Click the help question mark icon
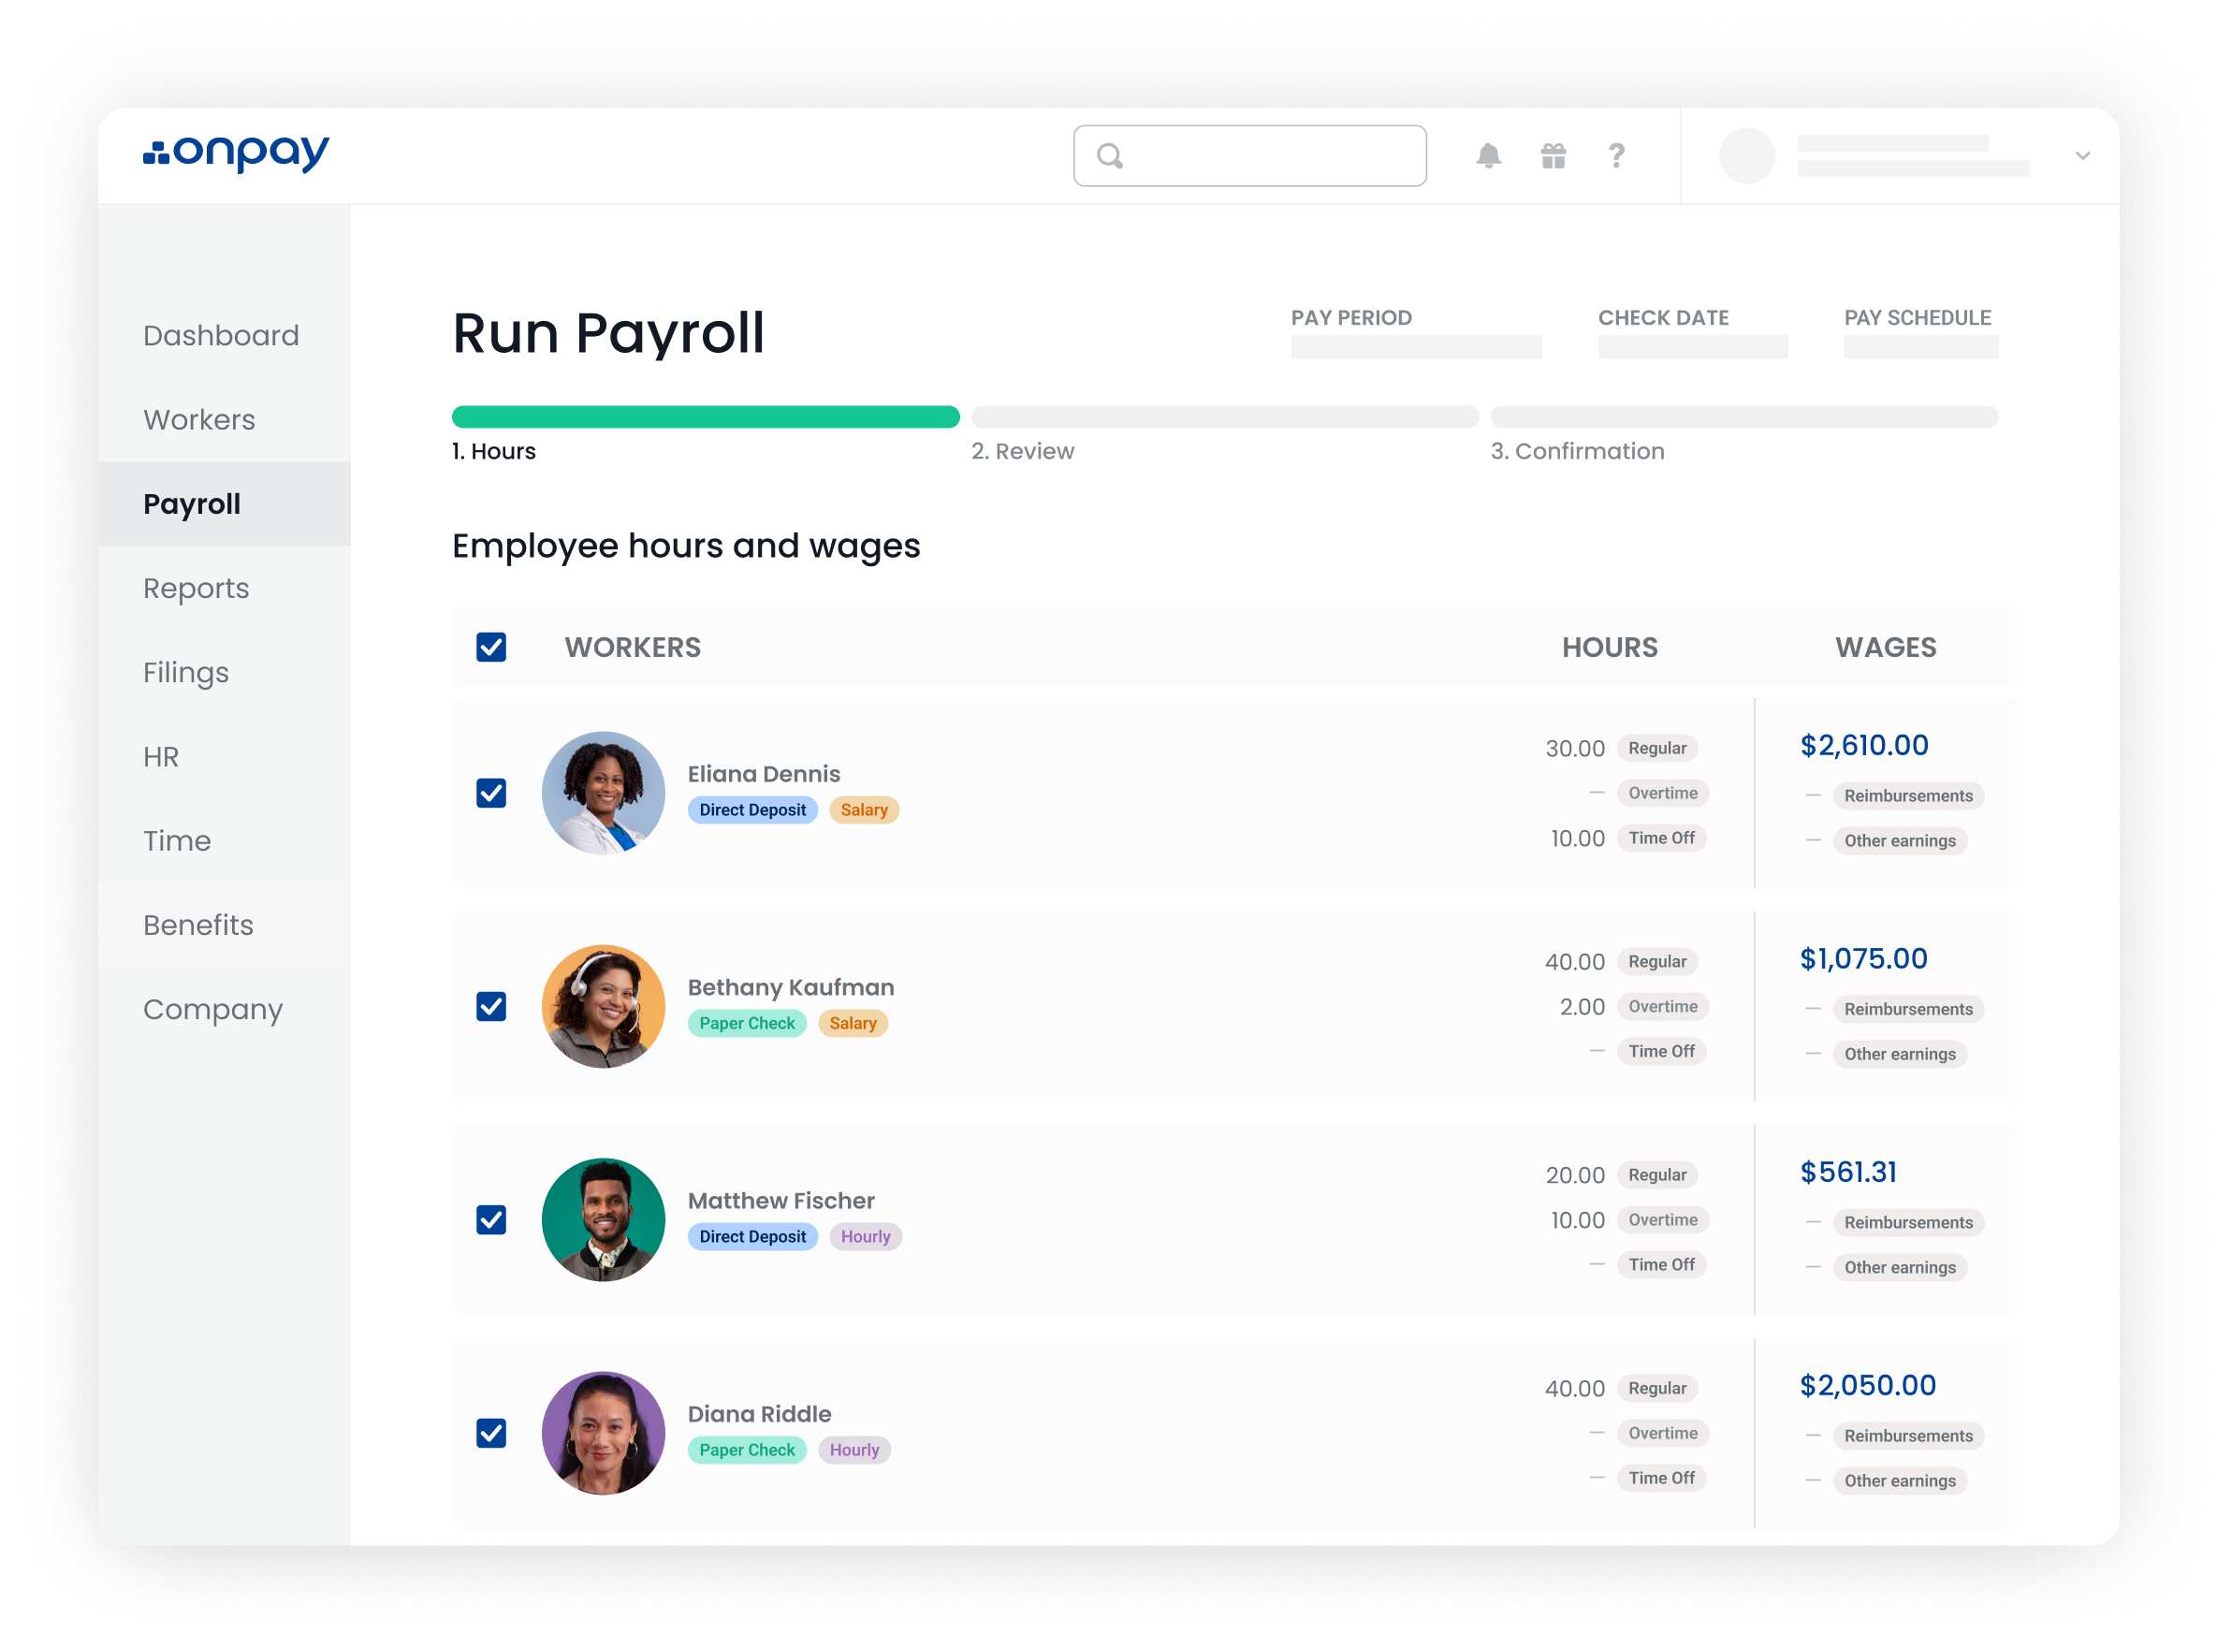 [1617, 154]
